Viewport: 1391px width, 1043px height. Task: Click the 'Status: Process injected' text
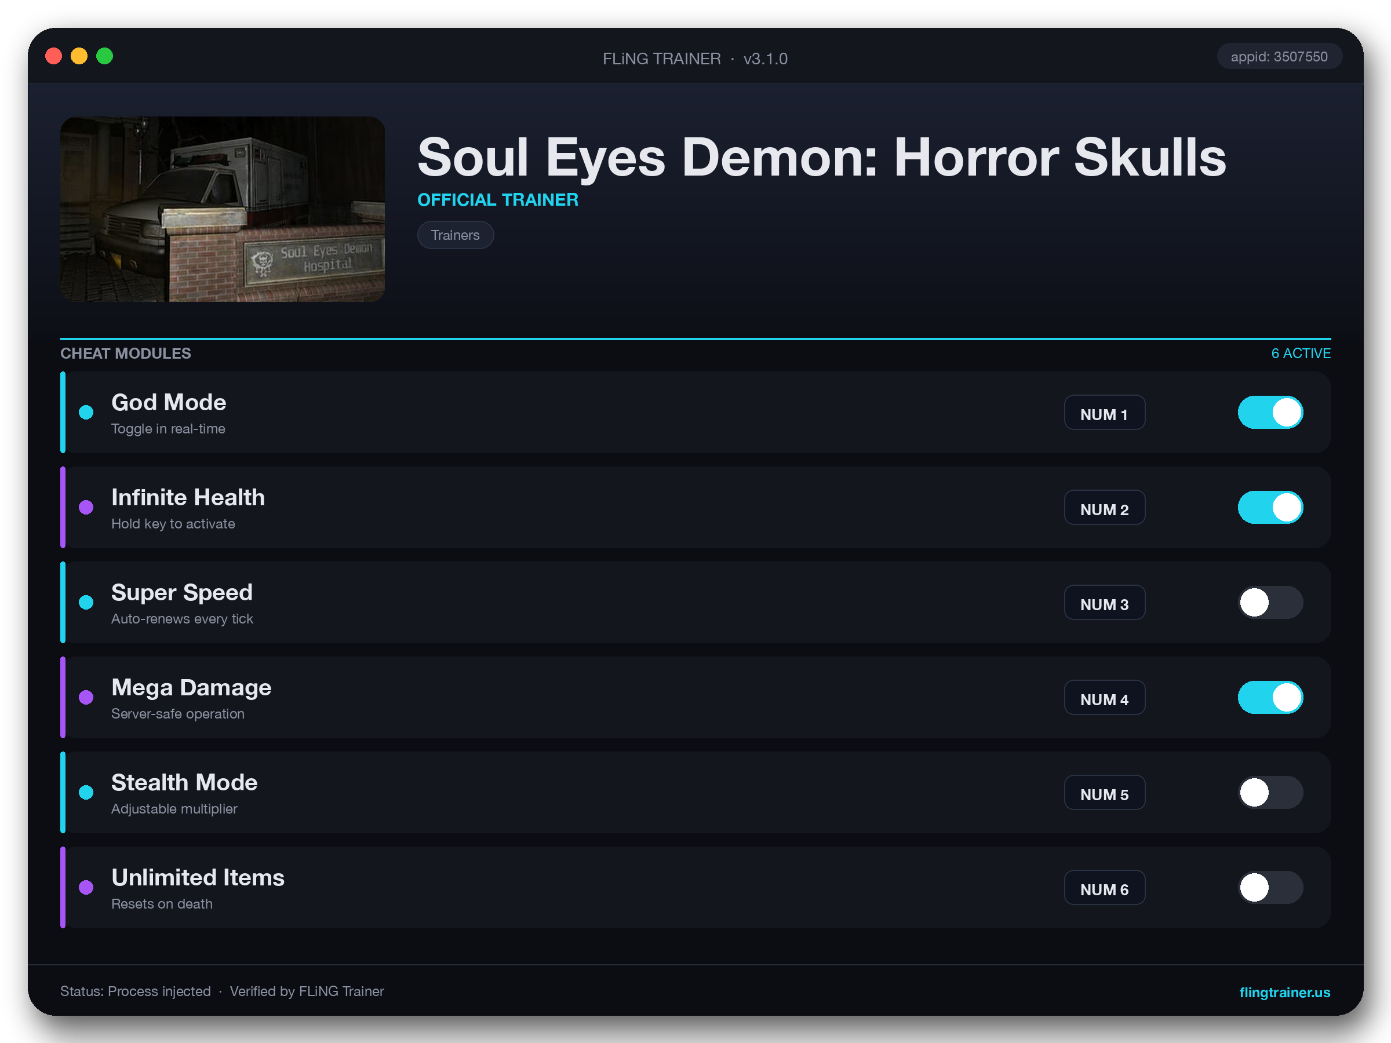point(135,991)
